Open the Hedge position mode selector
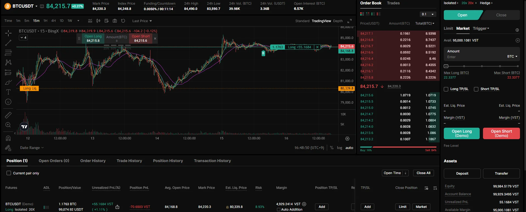526x212 pixels. [x=486, y=3]
